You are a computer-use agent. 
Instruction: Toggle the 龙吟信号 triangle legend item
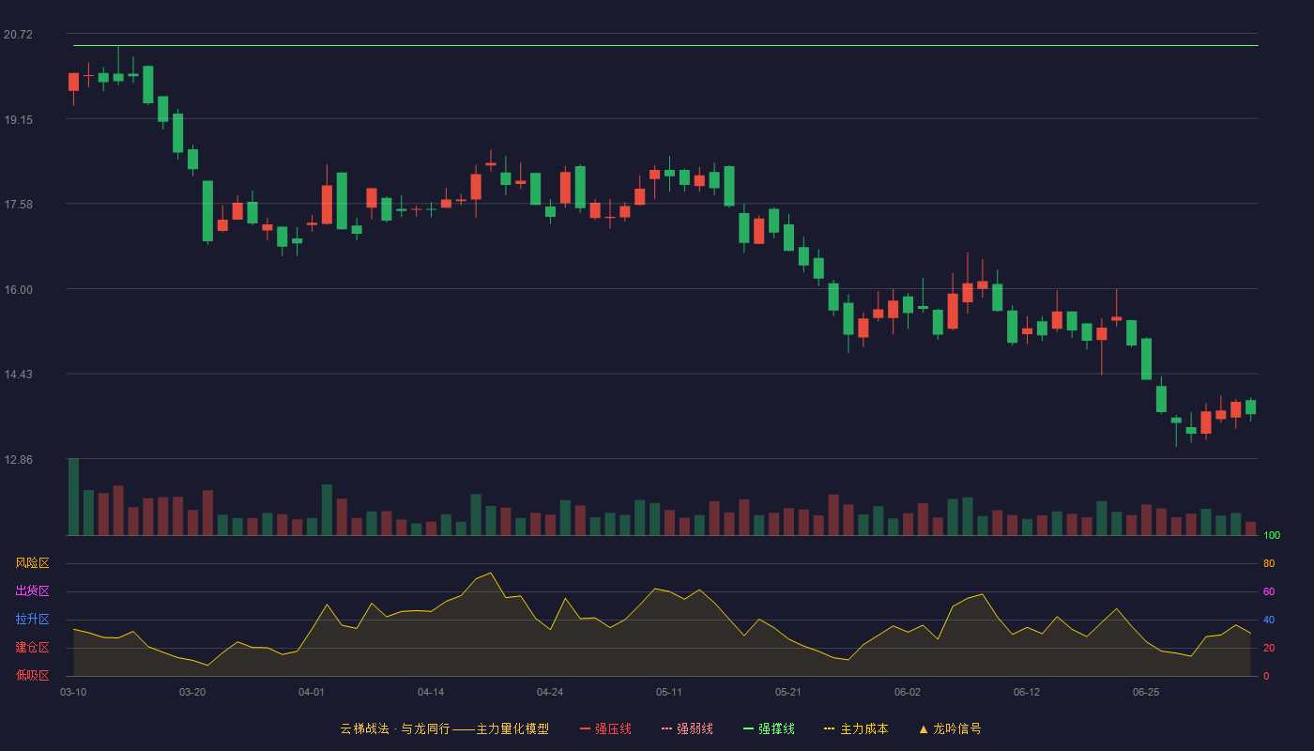click(949, 728)
